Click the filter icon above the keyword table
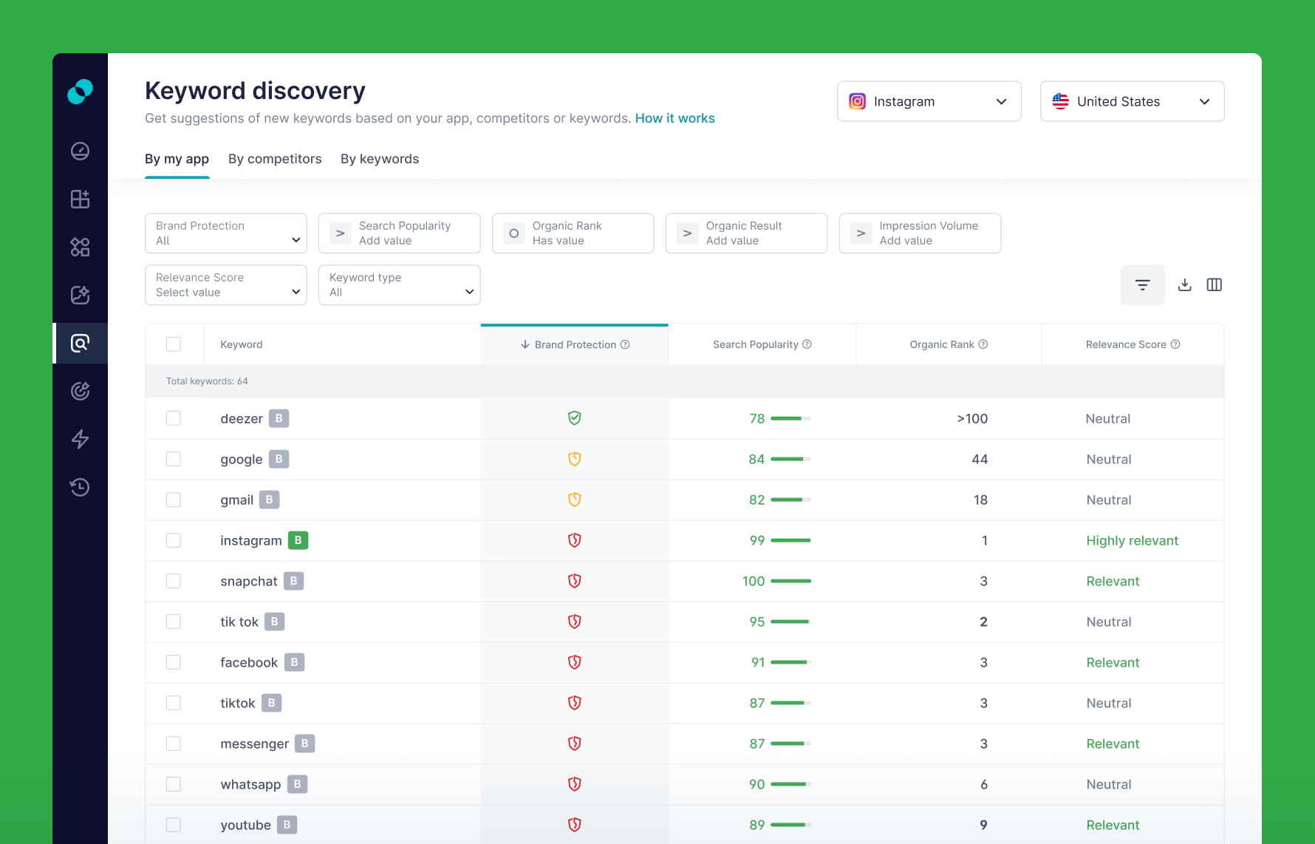The height and width of the screenshot is (844, 1315). coord(1142,284)
